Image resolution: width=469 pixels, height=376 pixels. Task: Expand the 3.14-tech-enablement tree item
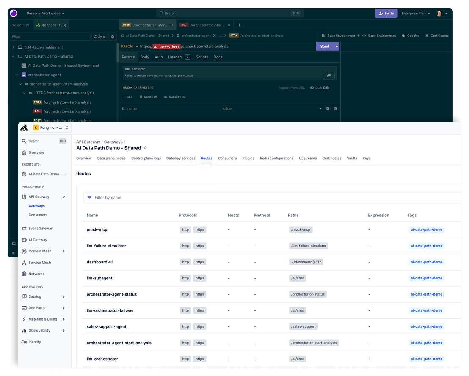coord(13,47)
